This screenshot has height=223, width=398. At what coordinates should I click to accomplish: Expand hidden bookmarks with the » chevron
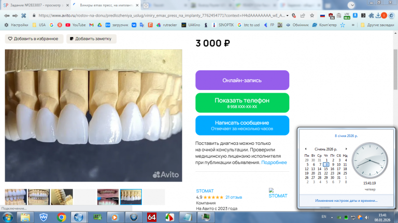point(353,25)
